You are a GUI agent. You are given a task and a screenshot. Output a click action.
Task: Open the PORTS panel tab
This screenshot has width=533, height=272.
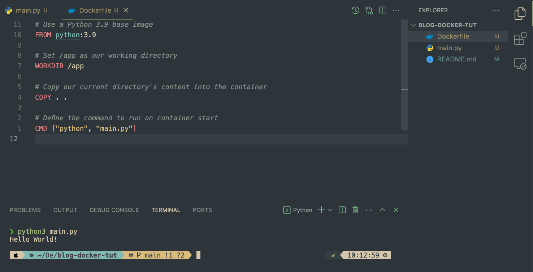point(202,210)
